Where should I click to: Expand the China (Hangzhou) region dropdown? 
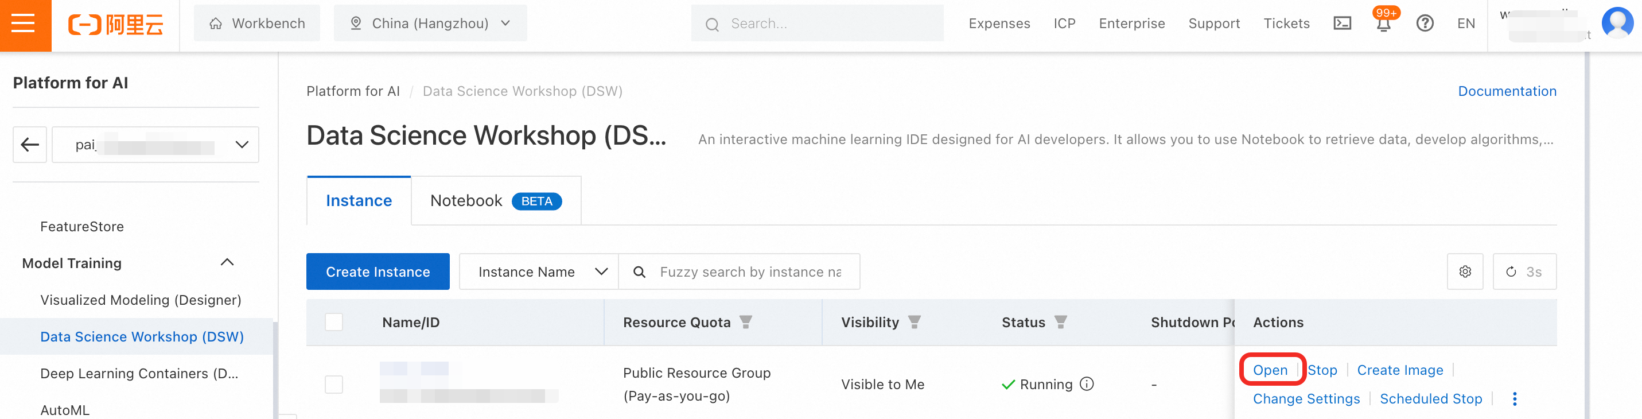coord(430,24)
